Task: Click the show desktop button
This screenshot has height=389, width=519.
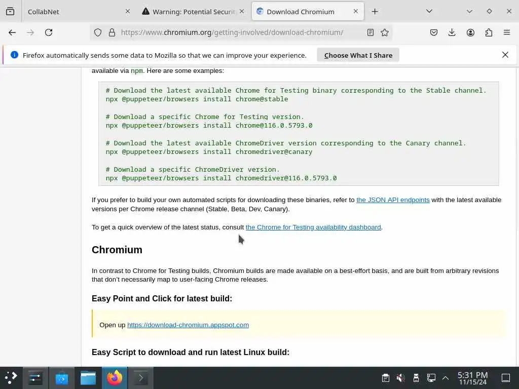Action: (x=506, y=378)
